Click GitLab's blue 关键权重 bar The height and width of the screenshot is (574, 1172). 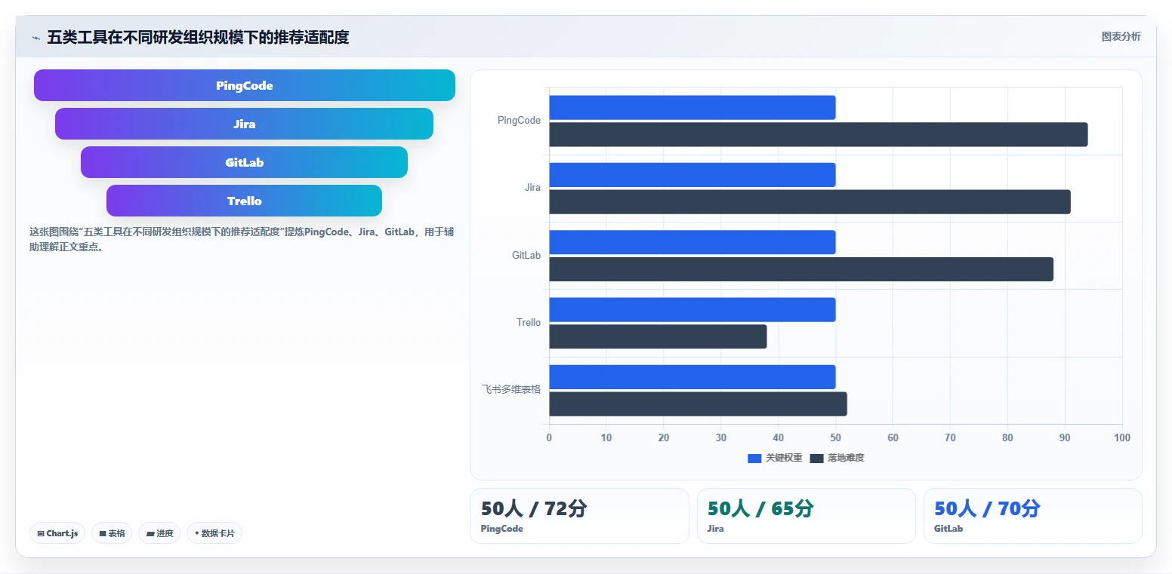point(692,242)
